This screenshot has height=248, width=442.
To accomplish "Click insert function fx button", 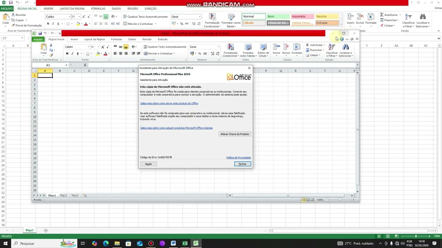I will coord(85,65).
